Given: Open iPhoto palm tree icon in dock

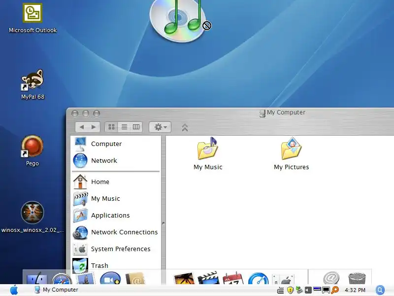Looking at the screenshot, I should point(184,279).
